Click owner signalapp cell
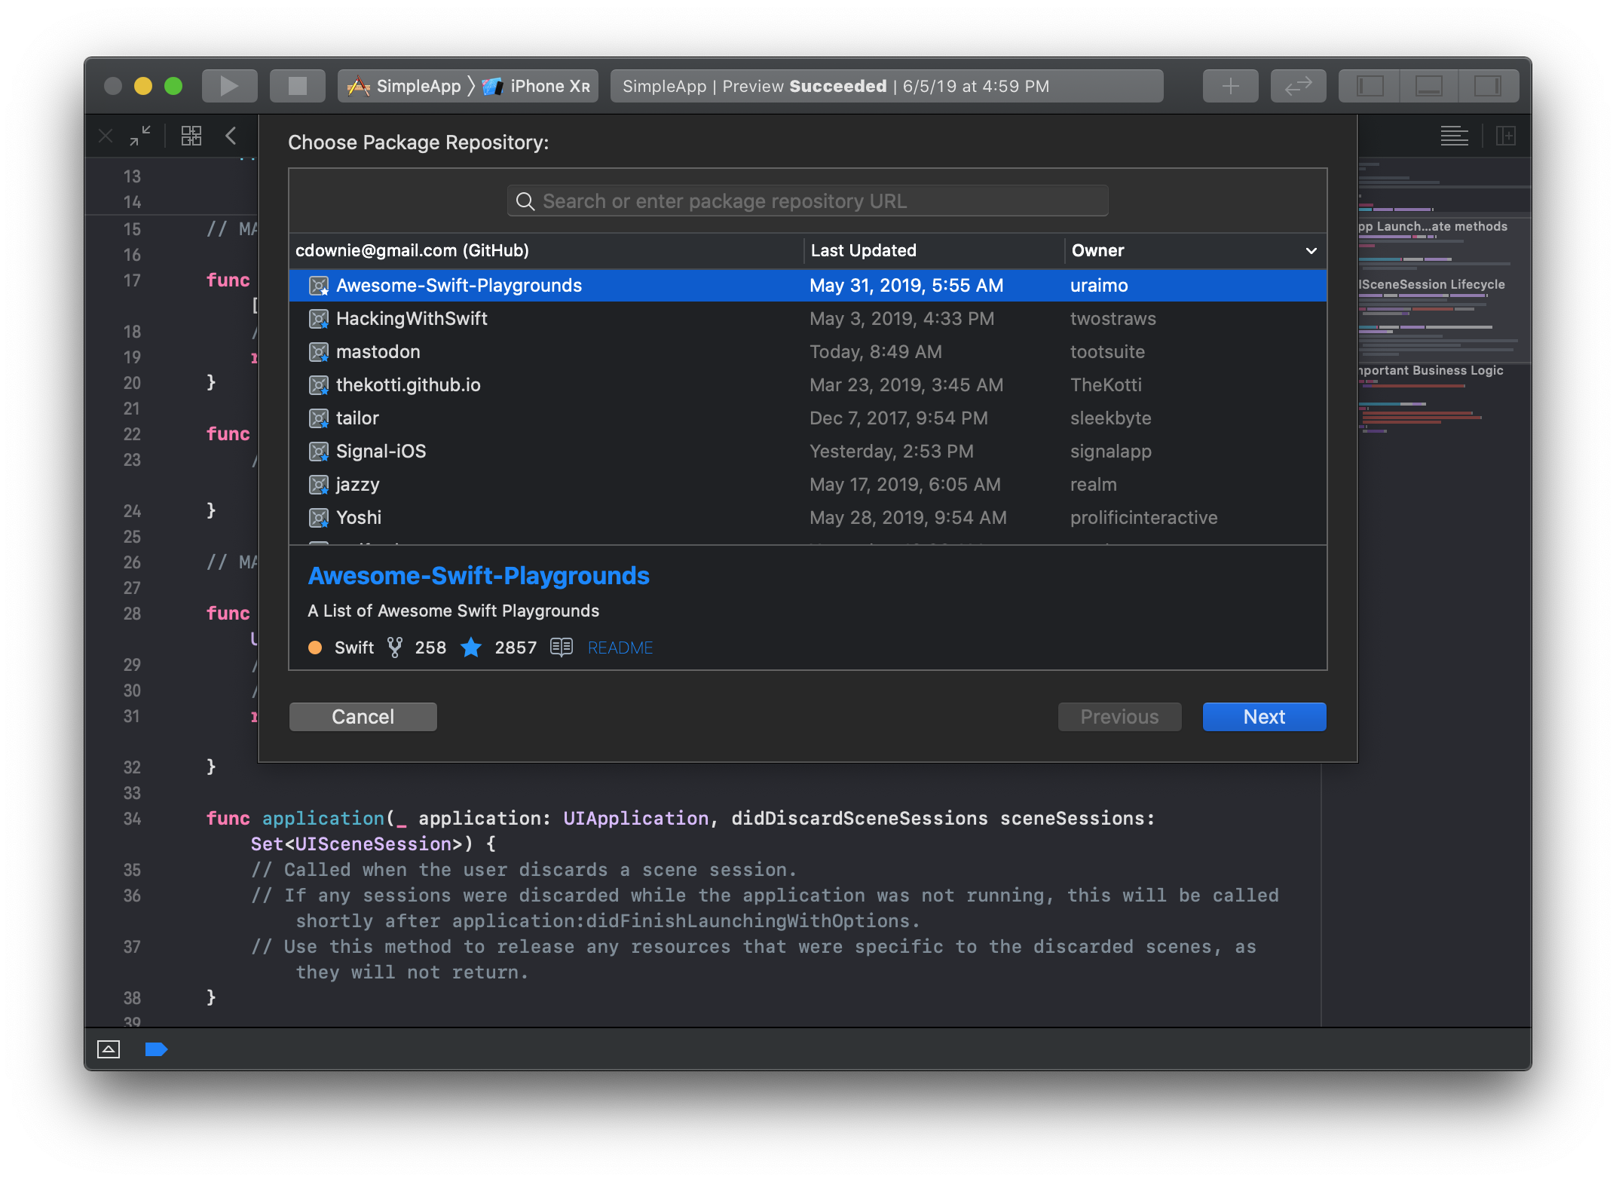This screenshot has width=1616, height=1182. pos(1110,452)
